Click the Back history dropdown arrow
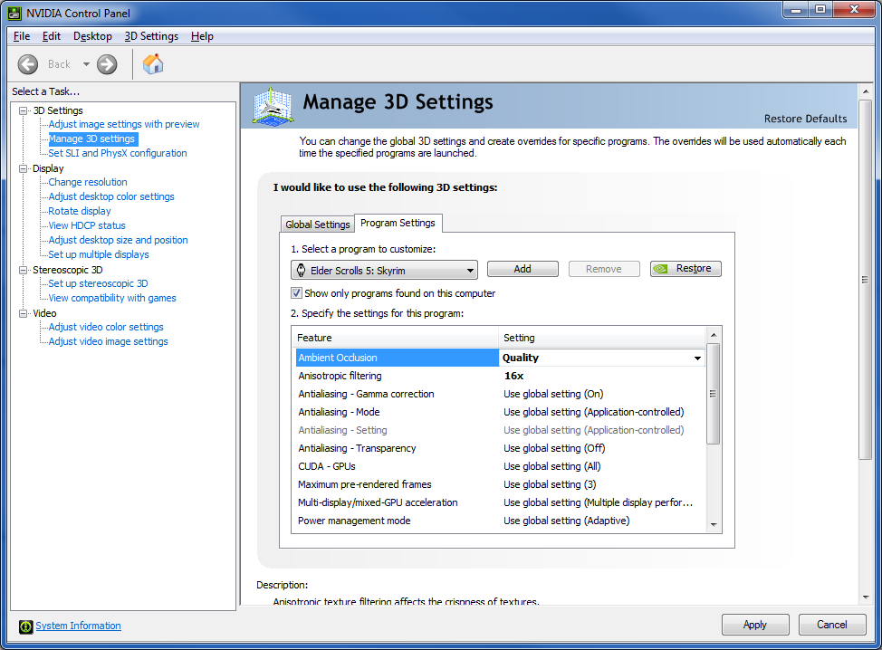Image resolution: width=882 pixels, height=650 pixels. [86, 64]
